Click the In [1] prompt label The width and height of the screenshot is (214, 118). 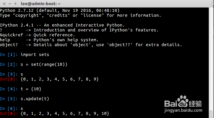9,55
